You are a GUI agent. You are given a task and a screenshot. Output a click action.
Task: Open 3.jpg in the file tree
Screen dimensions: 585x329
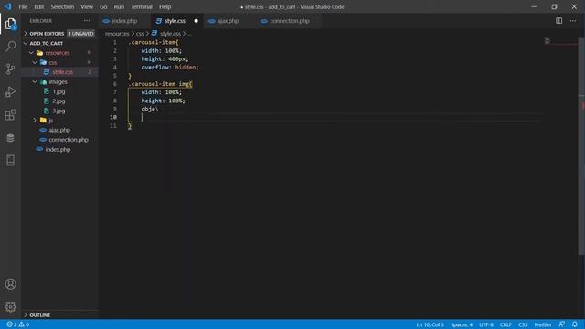click(59, 111)
